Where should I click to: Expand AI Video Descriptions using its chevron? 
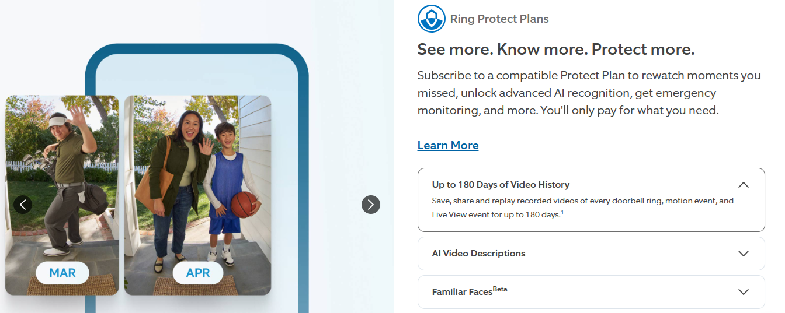(x=743, y=254)
